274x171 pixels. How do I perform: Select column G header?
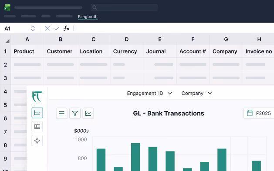point(226,39)
